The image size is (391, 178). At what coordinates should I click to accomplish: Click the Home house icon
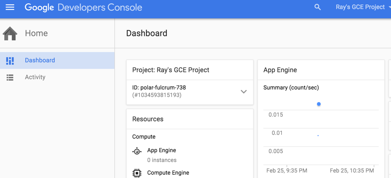click(10, 34)
